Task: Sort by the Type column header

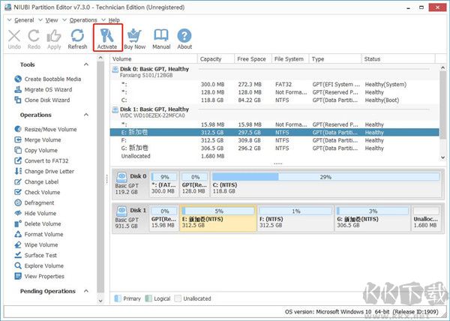Action: (x=335, y=58)
